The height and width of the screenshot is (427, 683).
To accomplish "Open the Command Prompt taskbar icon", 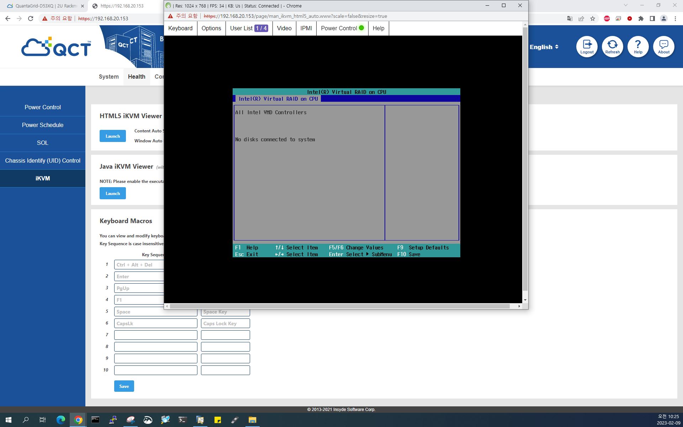I will pyautogui.click(x=95, y=420).
